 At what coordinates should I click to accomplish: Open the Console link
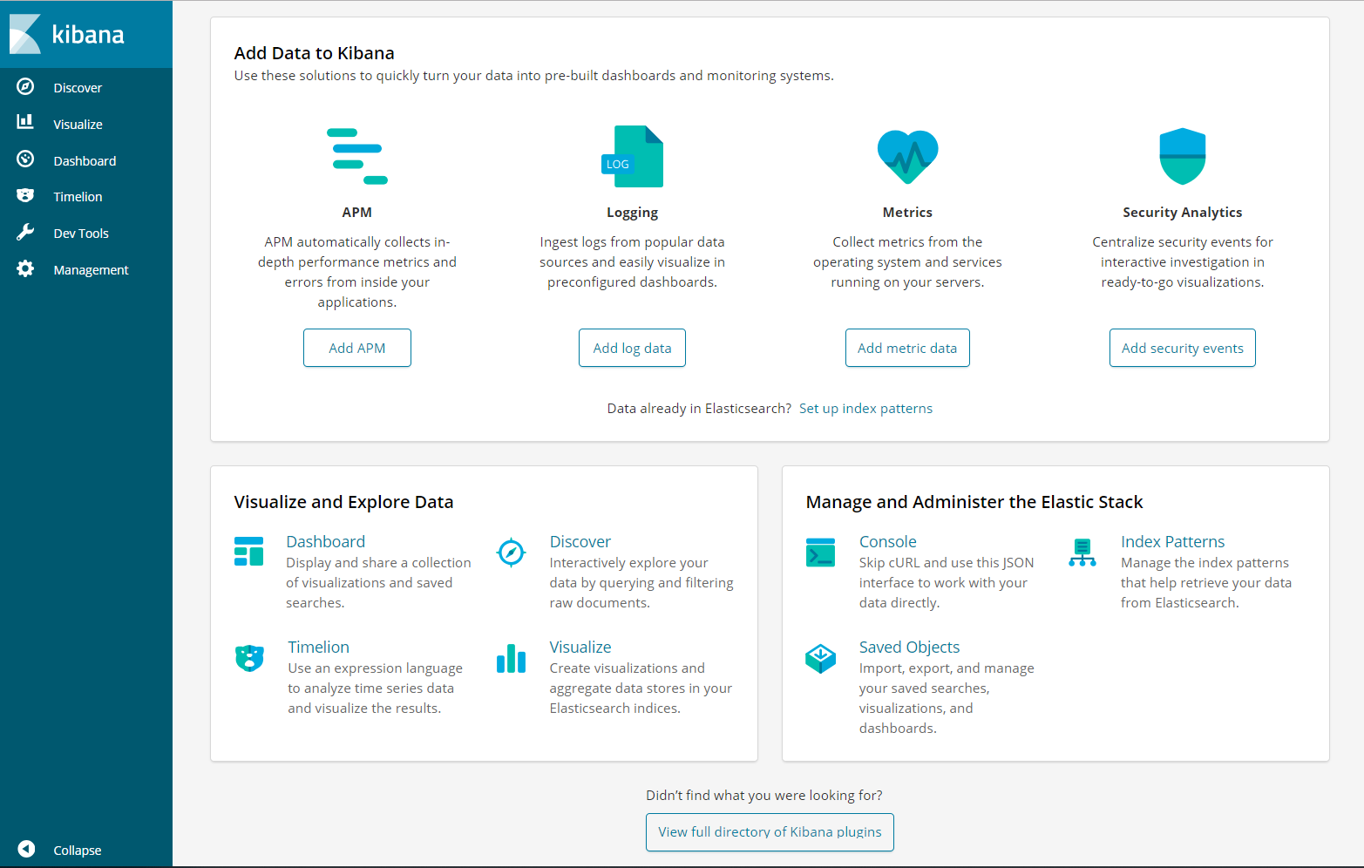[888, 542]
